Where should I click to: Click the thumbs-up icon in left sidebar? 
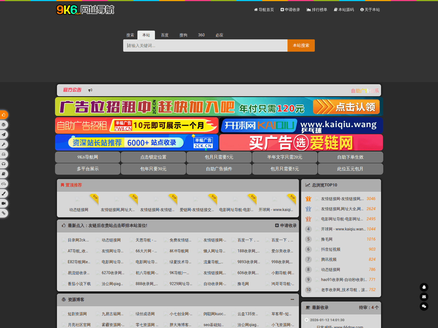click(4, 115)
